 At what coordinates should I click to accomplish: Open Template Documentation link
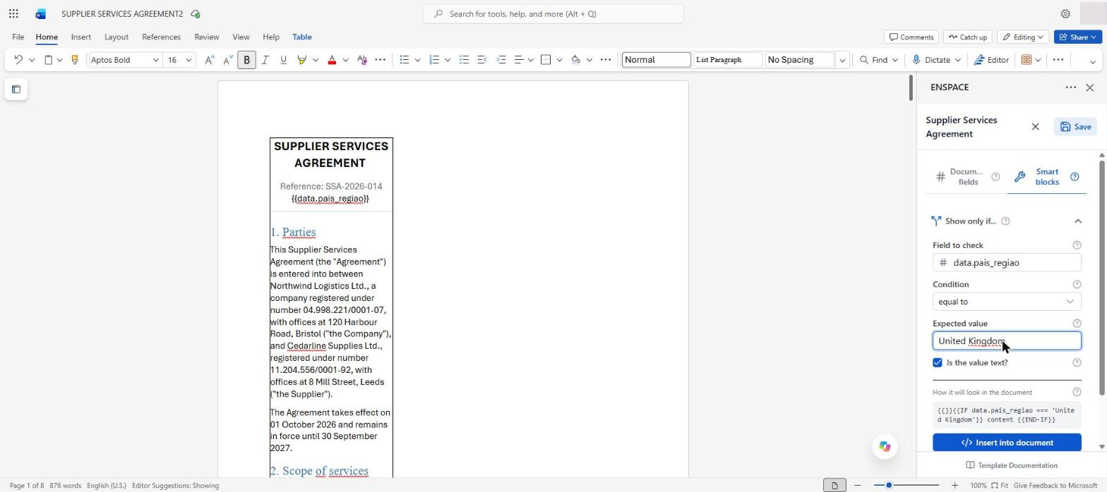tap(1011, 465)
